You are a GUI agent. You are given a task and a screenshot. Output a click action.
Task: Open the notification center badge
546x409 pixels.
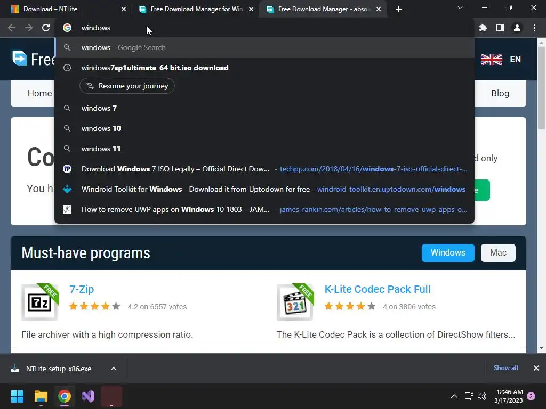(x=531, y=396)
